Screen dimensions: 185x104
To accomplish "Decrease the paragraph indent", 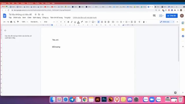I will 132,22.
